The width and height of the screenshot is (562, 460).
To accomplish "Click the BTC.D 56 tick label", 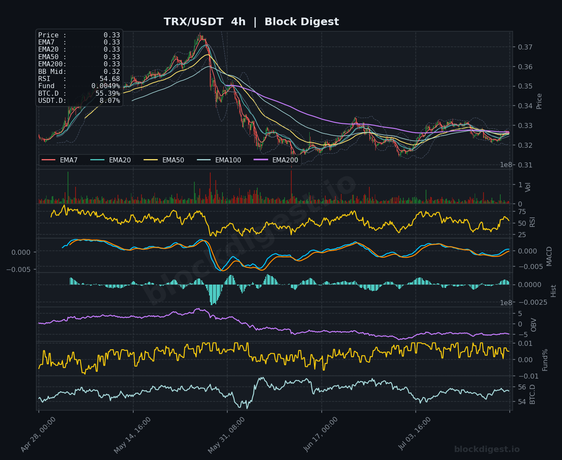I will [x=522, y=387].
